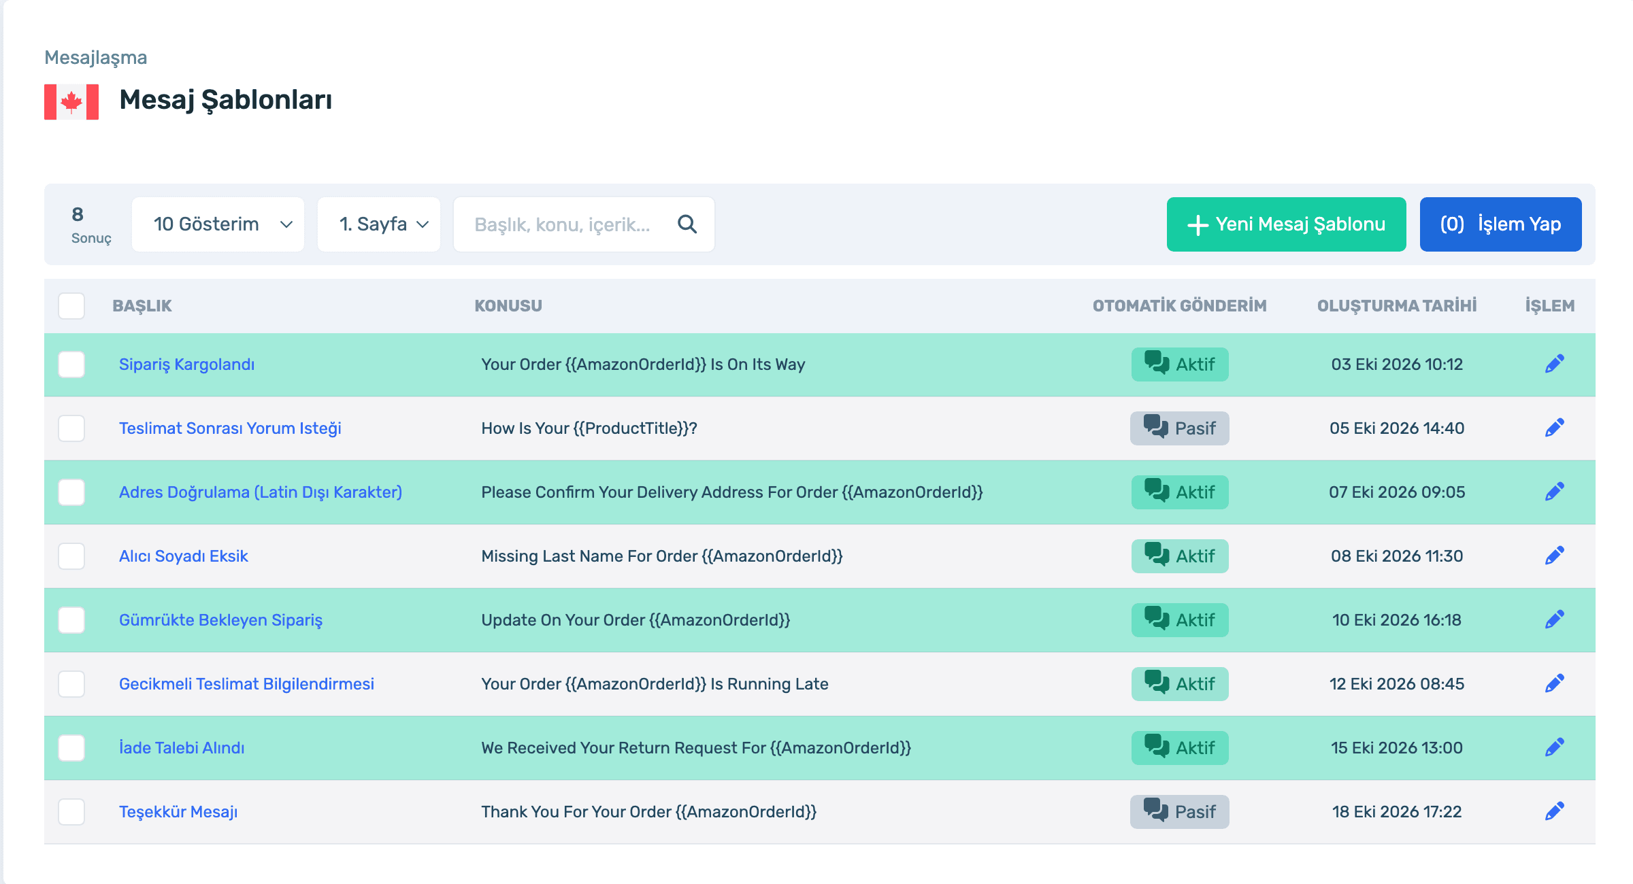
Task: Click OTOMATİK GÖNDERİM column header
Action: click(x=1180, y=306)
